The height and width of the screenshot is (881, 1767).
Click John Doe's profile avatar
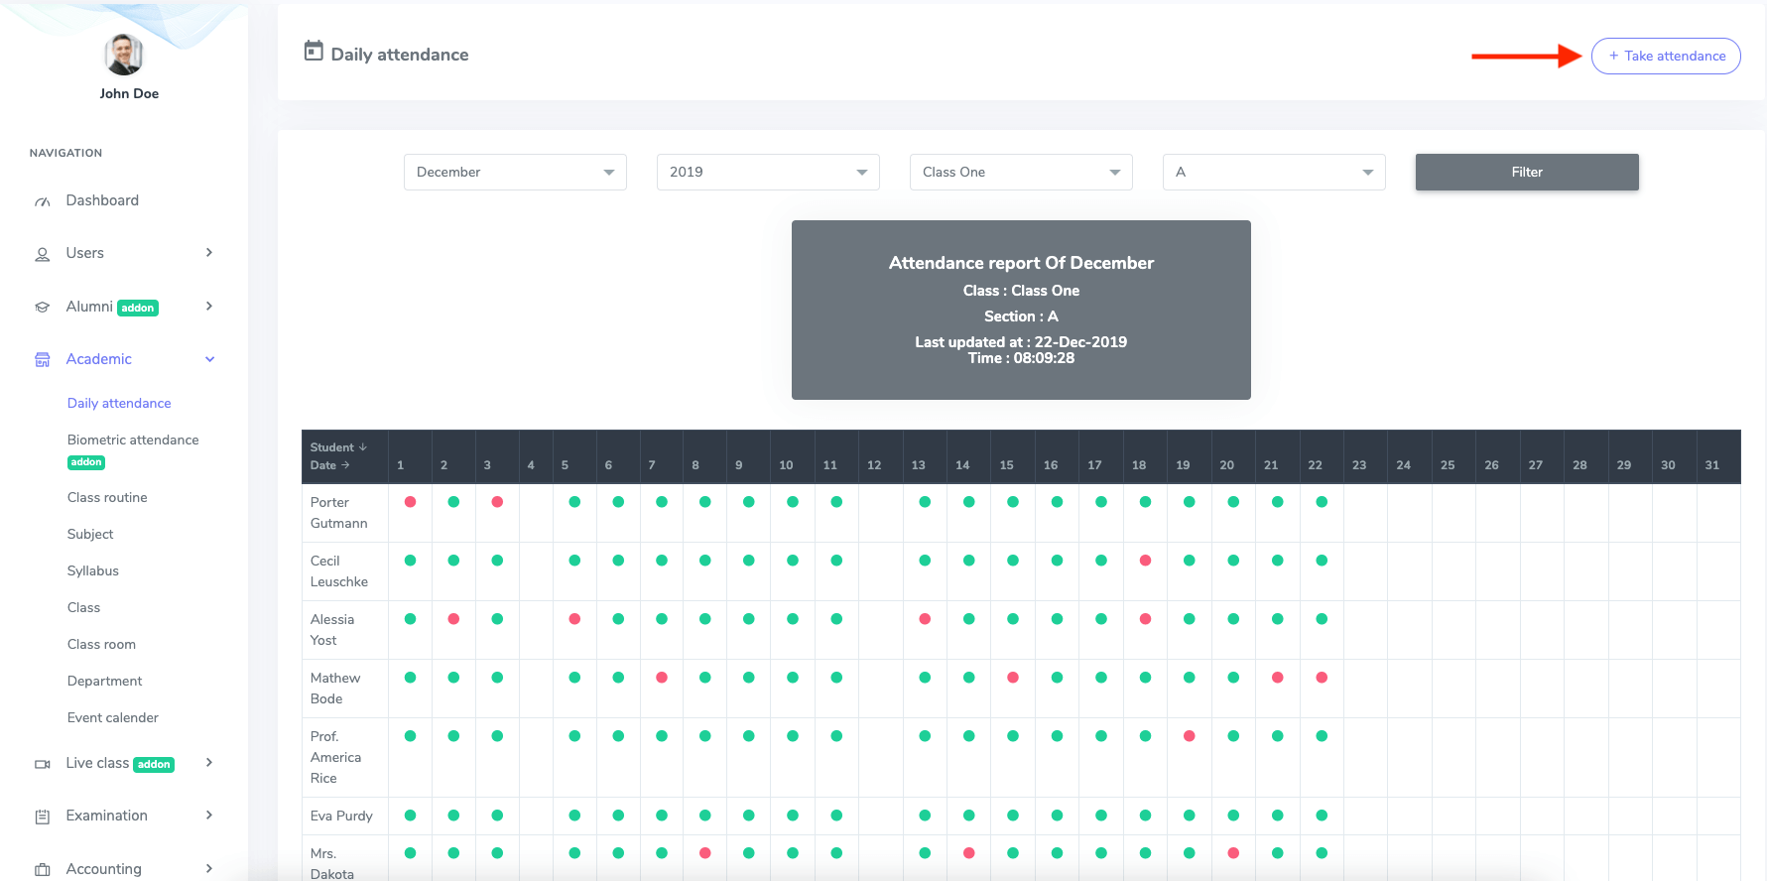tap(124, 55)
